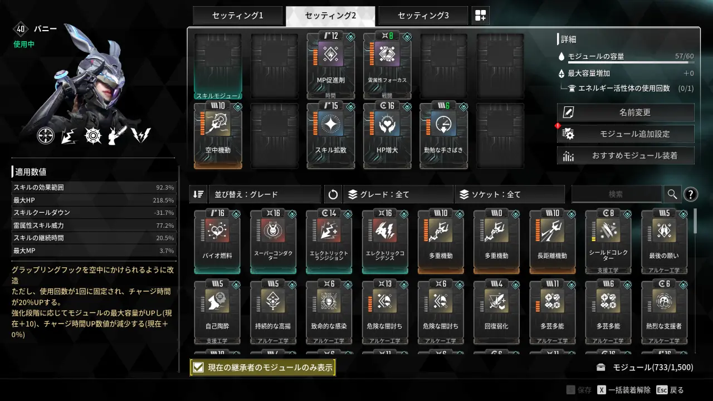Pick the シールドコレクター module
This screenshot has height=401, width=713.
click(x=608, y=242)
